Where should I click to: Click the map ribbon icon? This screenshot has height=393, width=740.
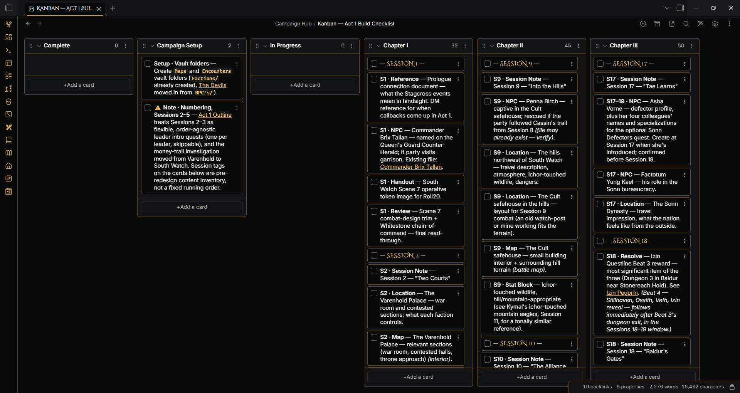(8, 153)
